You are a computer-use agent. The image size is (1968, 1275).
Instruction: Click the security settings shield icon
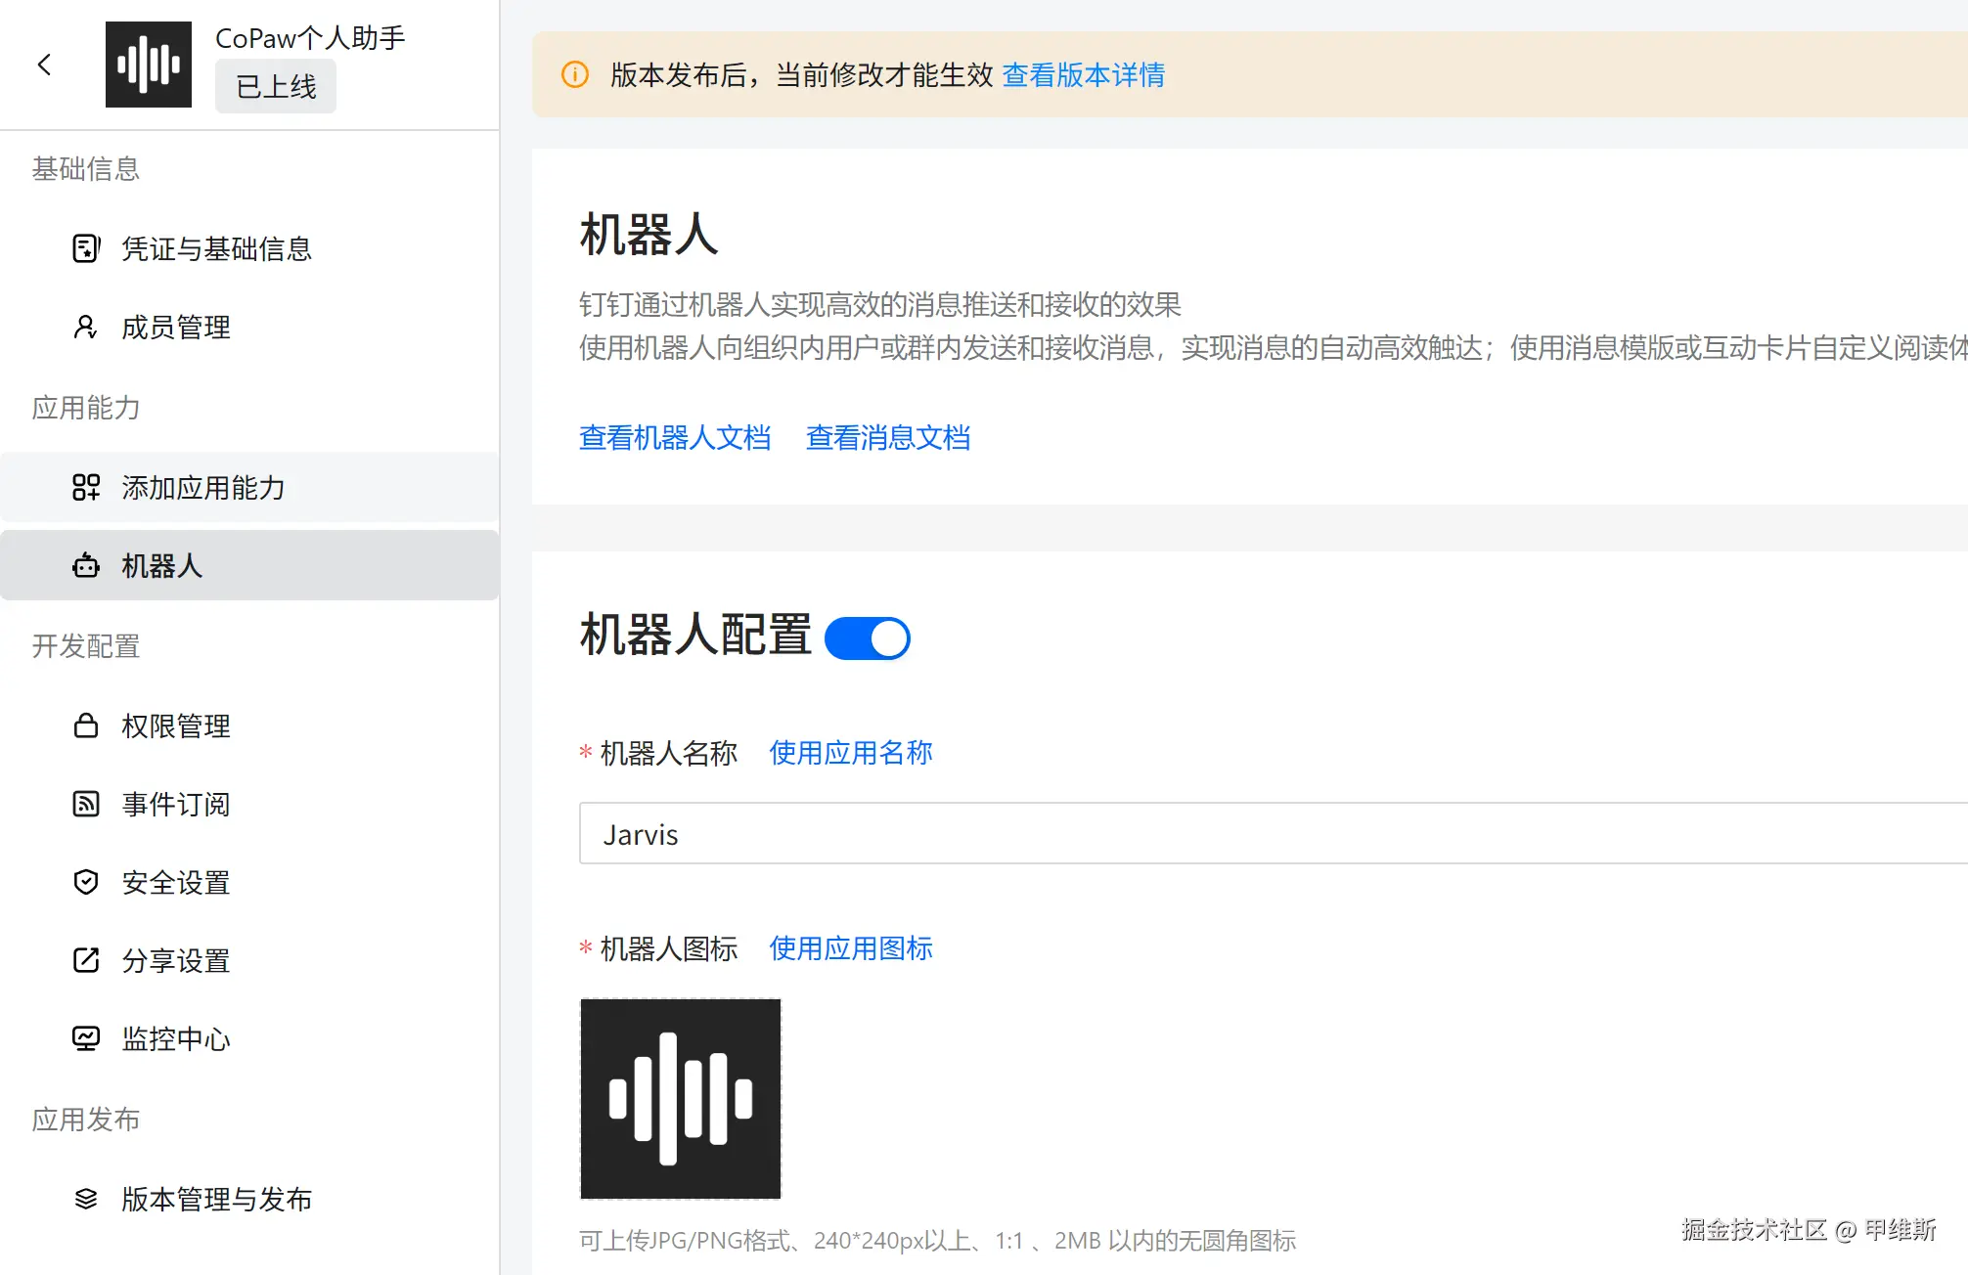click(86, 882)
